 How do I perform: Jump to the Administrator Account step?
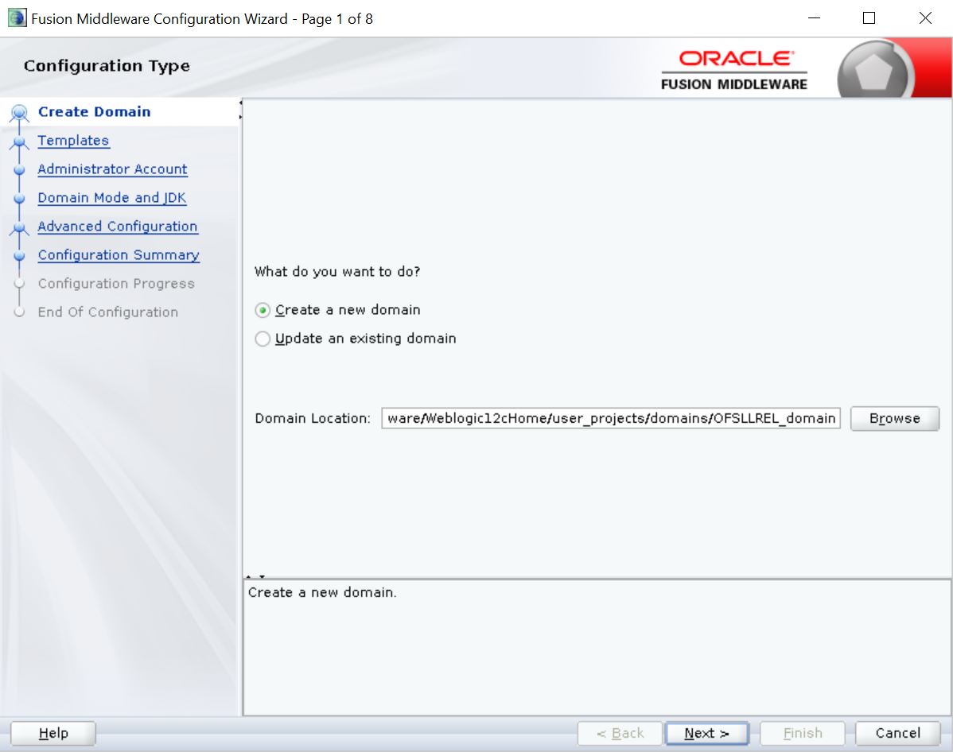112,169
